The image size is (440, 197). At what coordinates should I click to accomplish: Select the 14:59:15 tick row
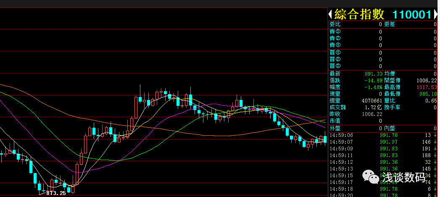(383, 176)
